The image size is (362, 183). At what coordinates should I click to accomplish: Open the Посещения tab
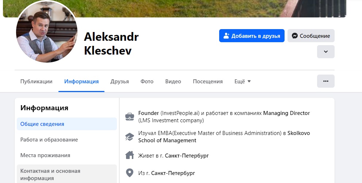[x=207, y=81]
